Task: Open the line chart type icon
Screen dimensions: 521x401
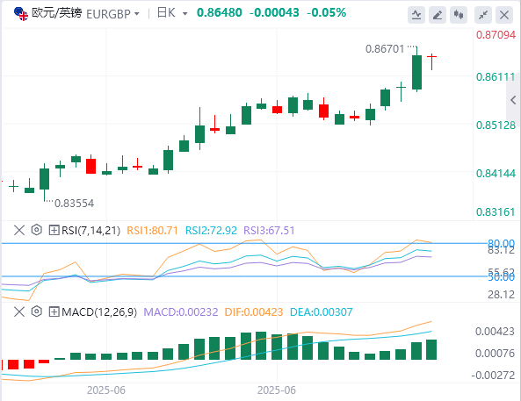Action: [416, 15]
